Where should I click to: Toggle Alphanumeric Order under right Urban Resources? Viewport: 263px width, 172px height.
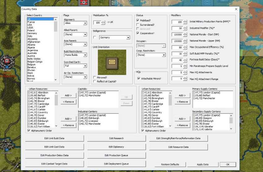coord(143,130)
